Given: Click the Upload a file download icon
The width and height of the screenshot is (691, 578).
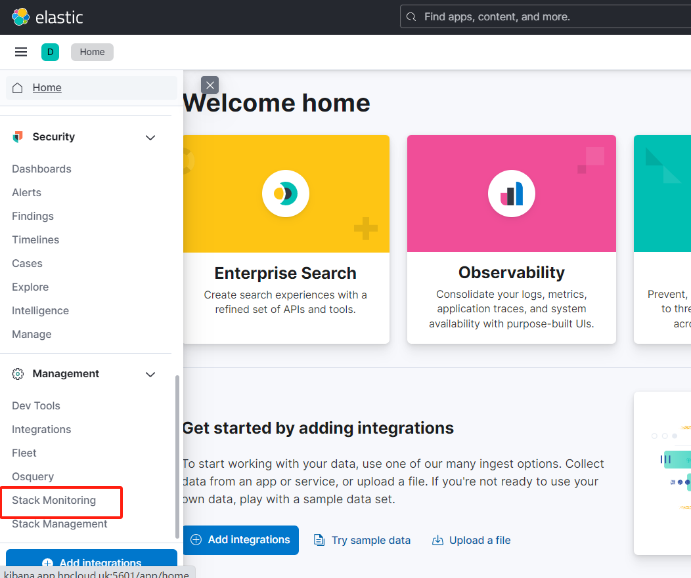Looking at the screenshot, I should click(437, 540).
